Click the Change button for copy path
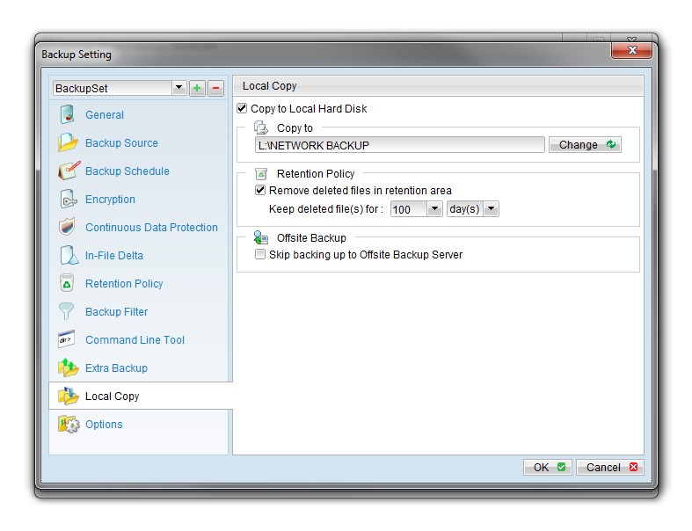The image size is (692, 531). 586,145
